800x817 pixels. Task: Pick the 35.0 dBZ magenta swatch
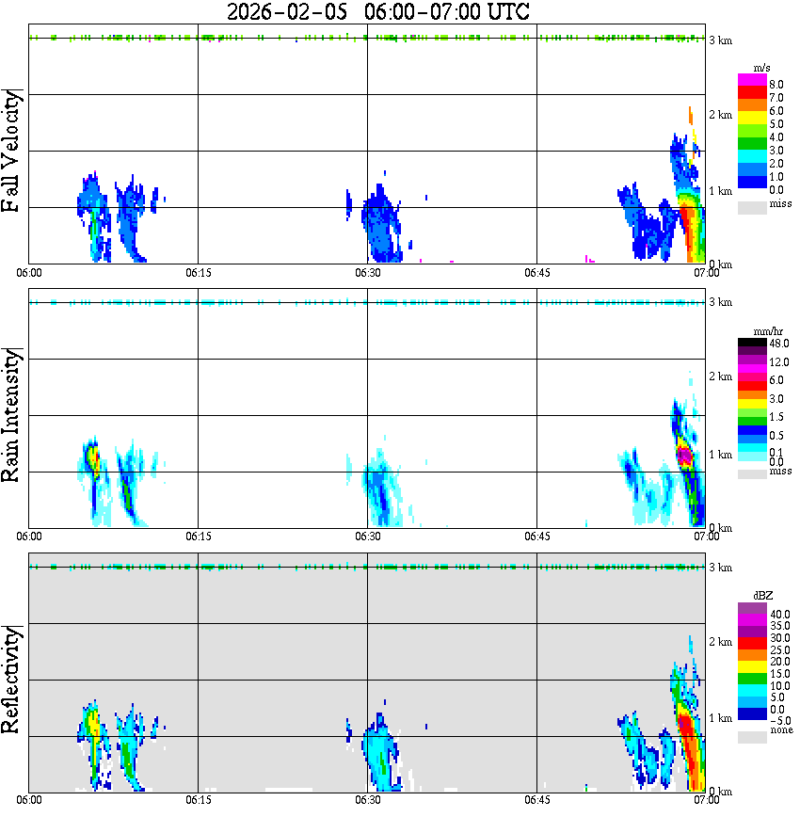[752, 620]
